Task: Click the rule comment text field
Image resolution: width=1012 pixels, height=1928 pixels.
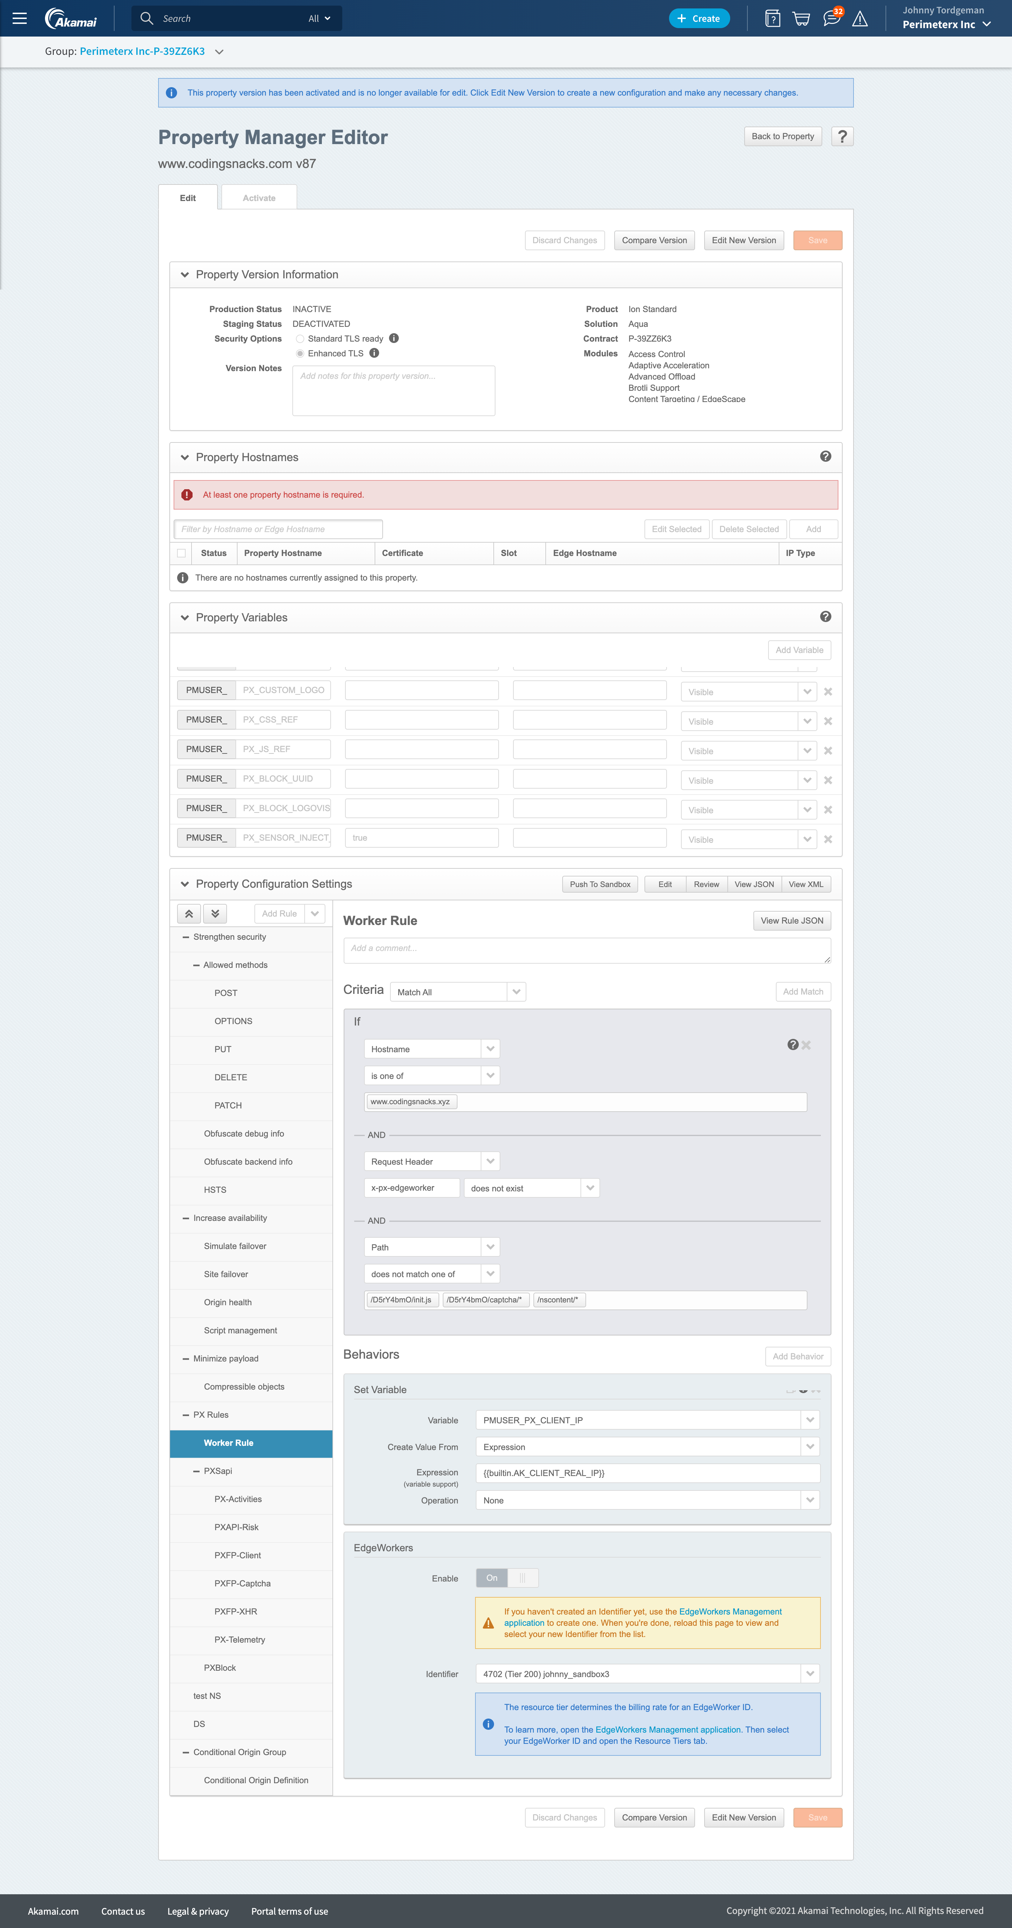Action: 586,950
